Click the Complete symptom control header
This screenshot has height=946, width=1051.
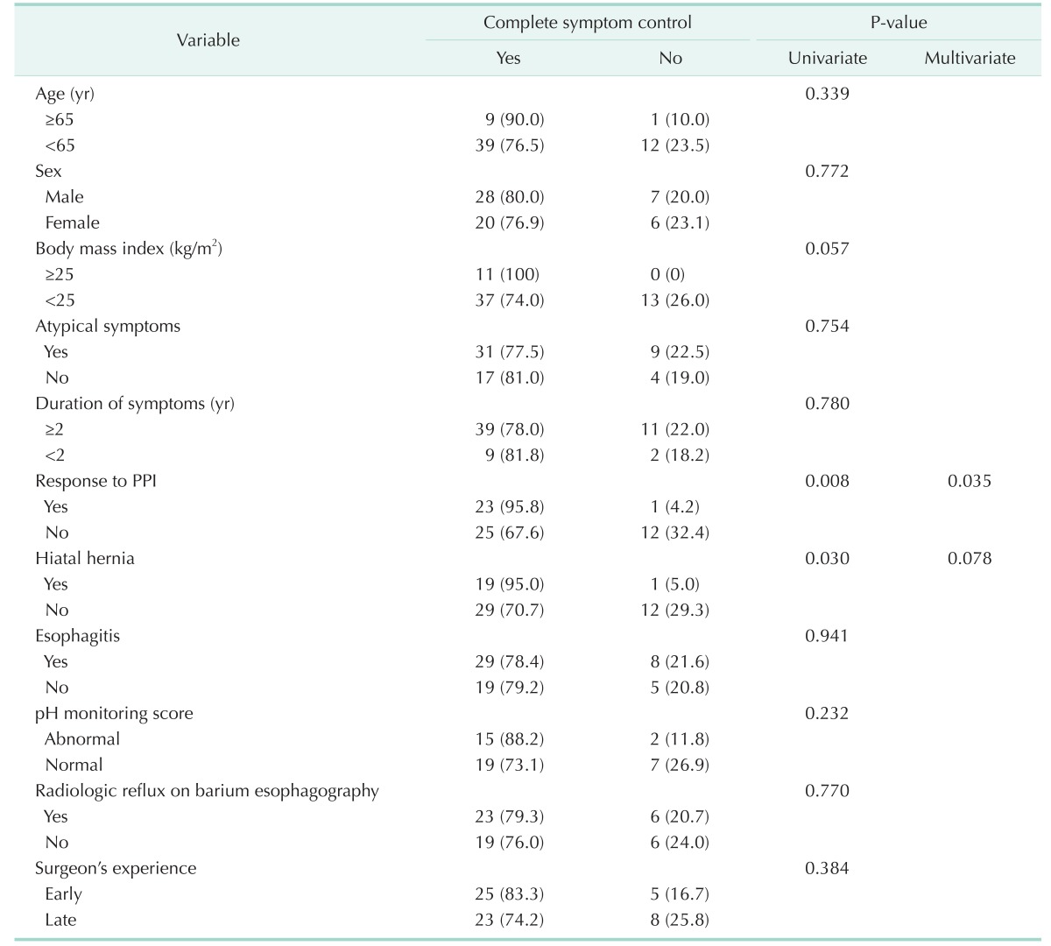pos(589,23)
